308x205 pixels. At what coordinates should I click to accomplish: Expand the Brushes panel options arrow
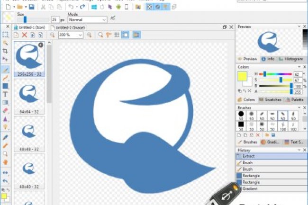click(299, 107)
